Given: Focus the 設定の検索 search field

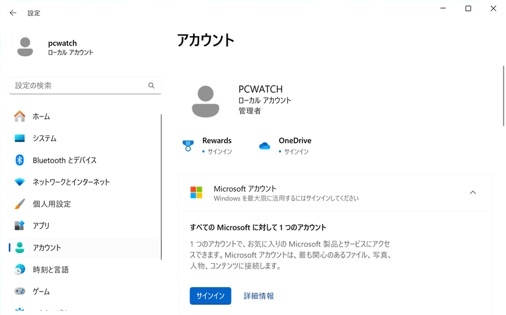Looking at the screenshot, I should click(85, 85).
